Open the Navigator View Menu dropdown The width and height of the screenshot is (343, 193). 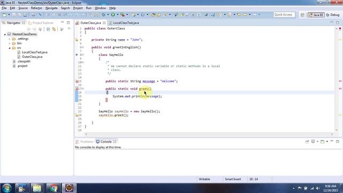(x=69, y=29)
